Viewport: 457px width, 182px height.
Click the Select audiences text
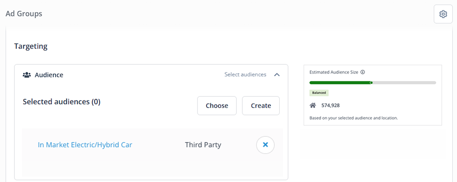pyautogui.click(x=245, y=75)
